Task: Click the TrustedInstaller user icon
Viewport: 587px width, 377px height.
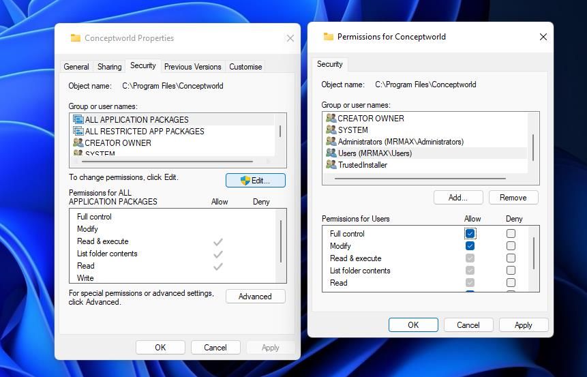Action: [331, 164]
